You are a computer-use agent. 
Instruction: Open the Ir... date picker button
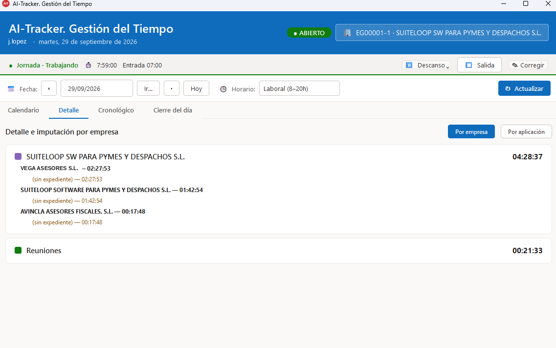click(x=149, y=88)
